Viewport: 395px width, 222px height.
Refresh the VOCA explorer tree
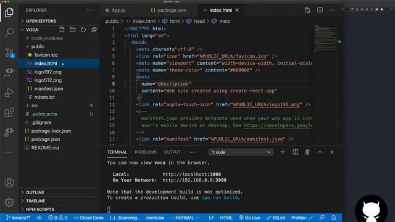[83, 30]
